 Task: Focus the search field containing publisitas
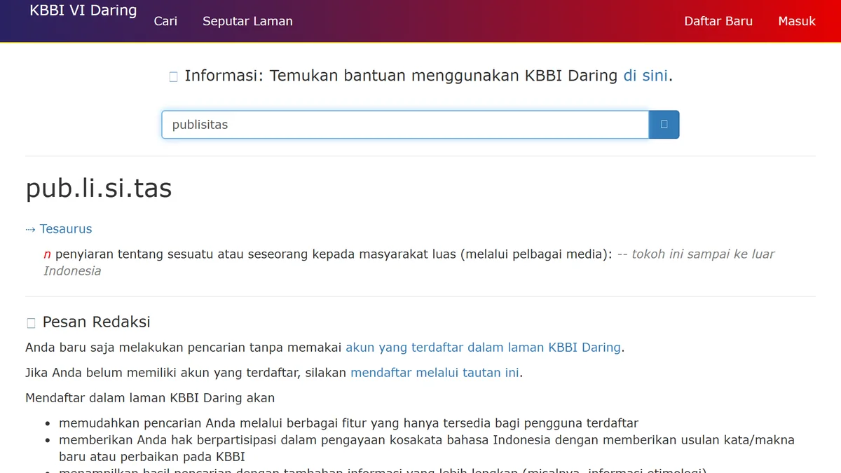pos(405,125)
